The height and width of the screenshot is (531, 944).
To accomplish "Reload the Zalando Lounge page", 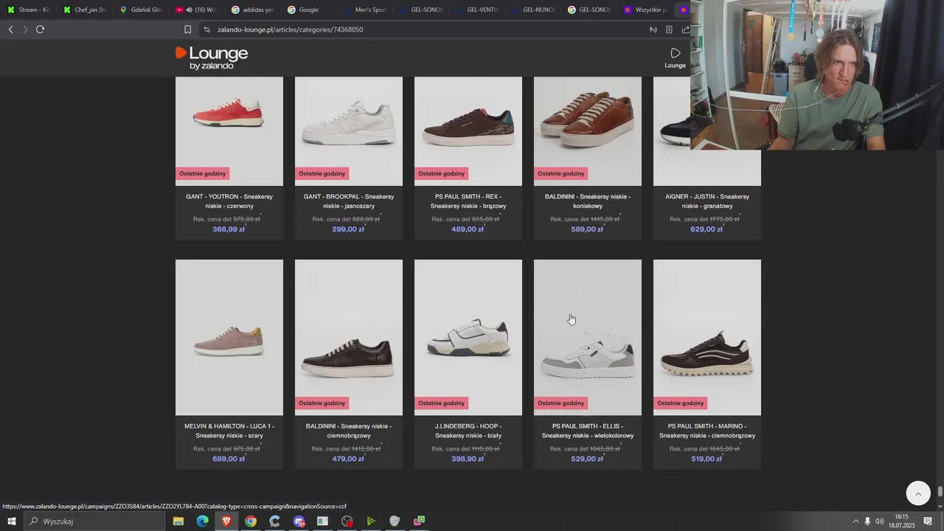I will [x=40, y=29].
